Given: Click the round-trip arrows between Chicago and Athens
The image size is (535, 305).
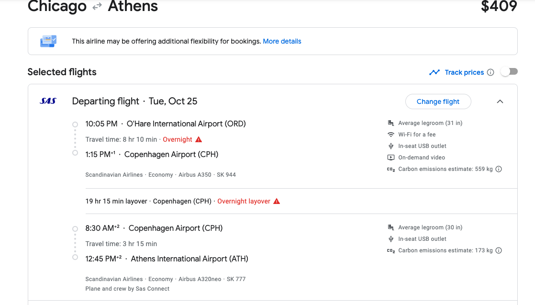Looking at the screenshot, I should tap(97, 6).
